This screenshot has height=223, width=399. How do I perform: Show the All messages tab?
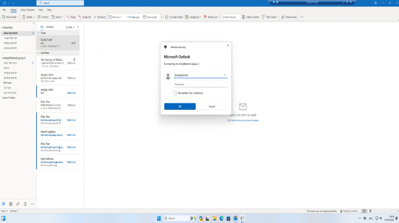click(x=42, y=27)
